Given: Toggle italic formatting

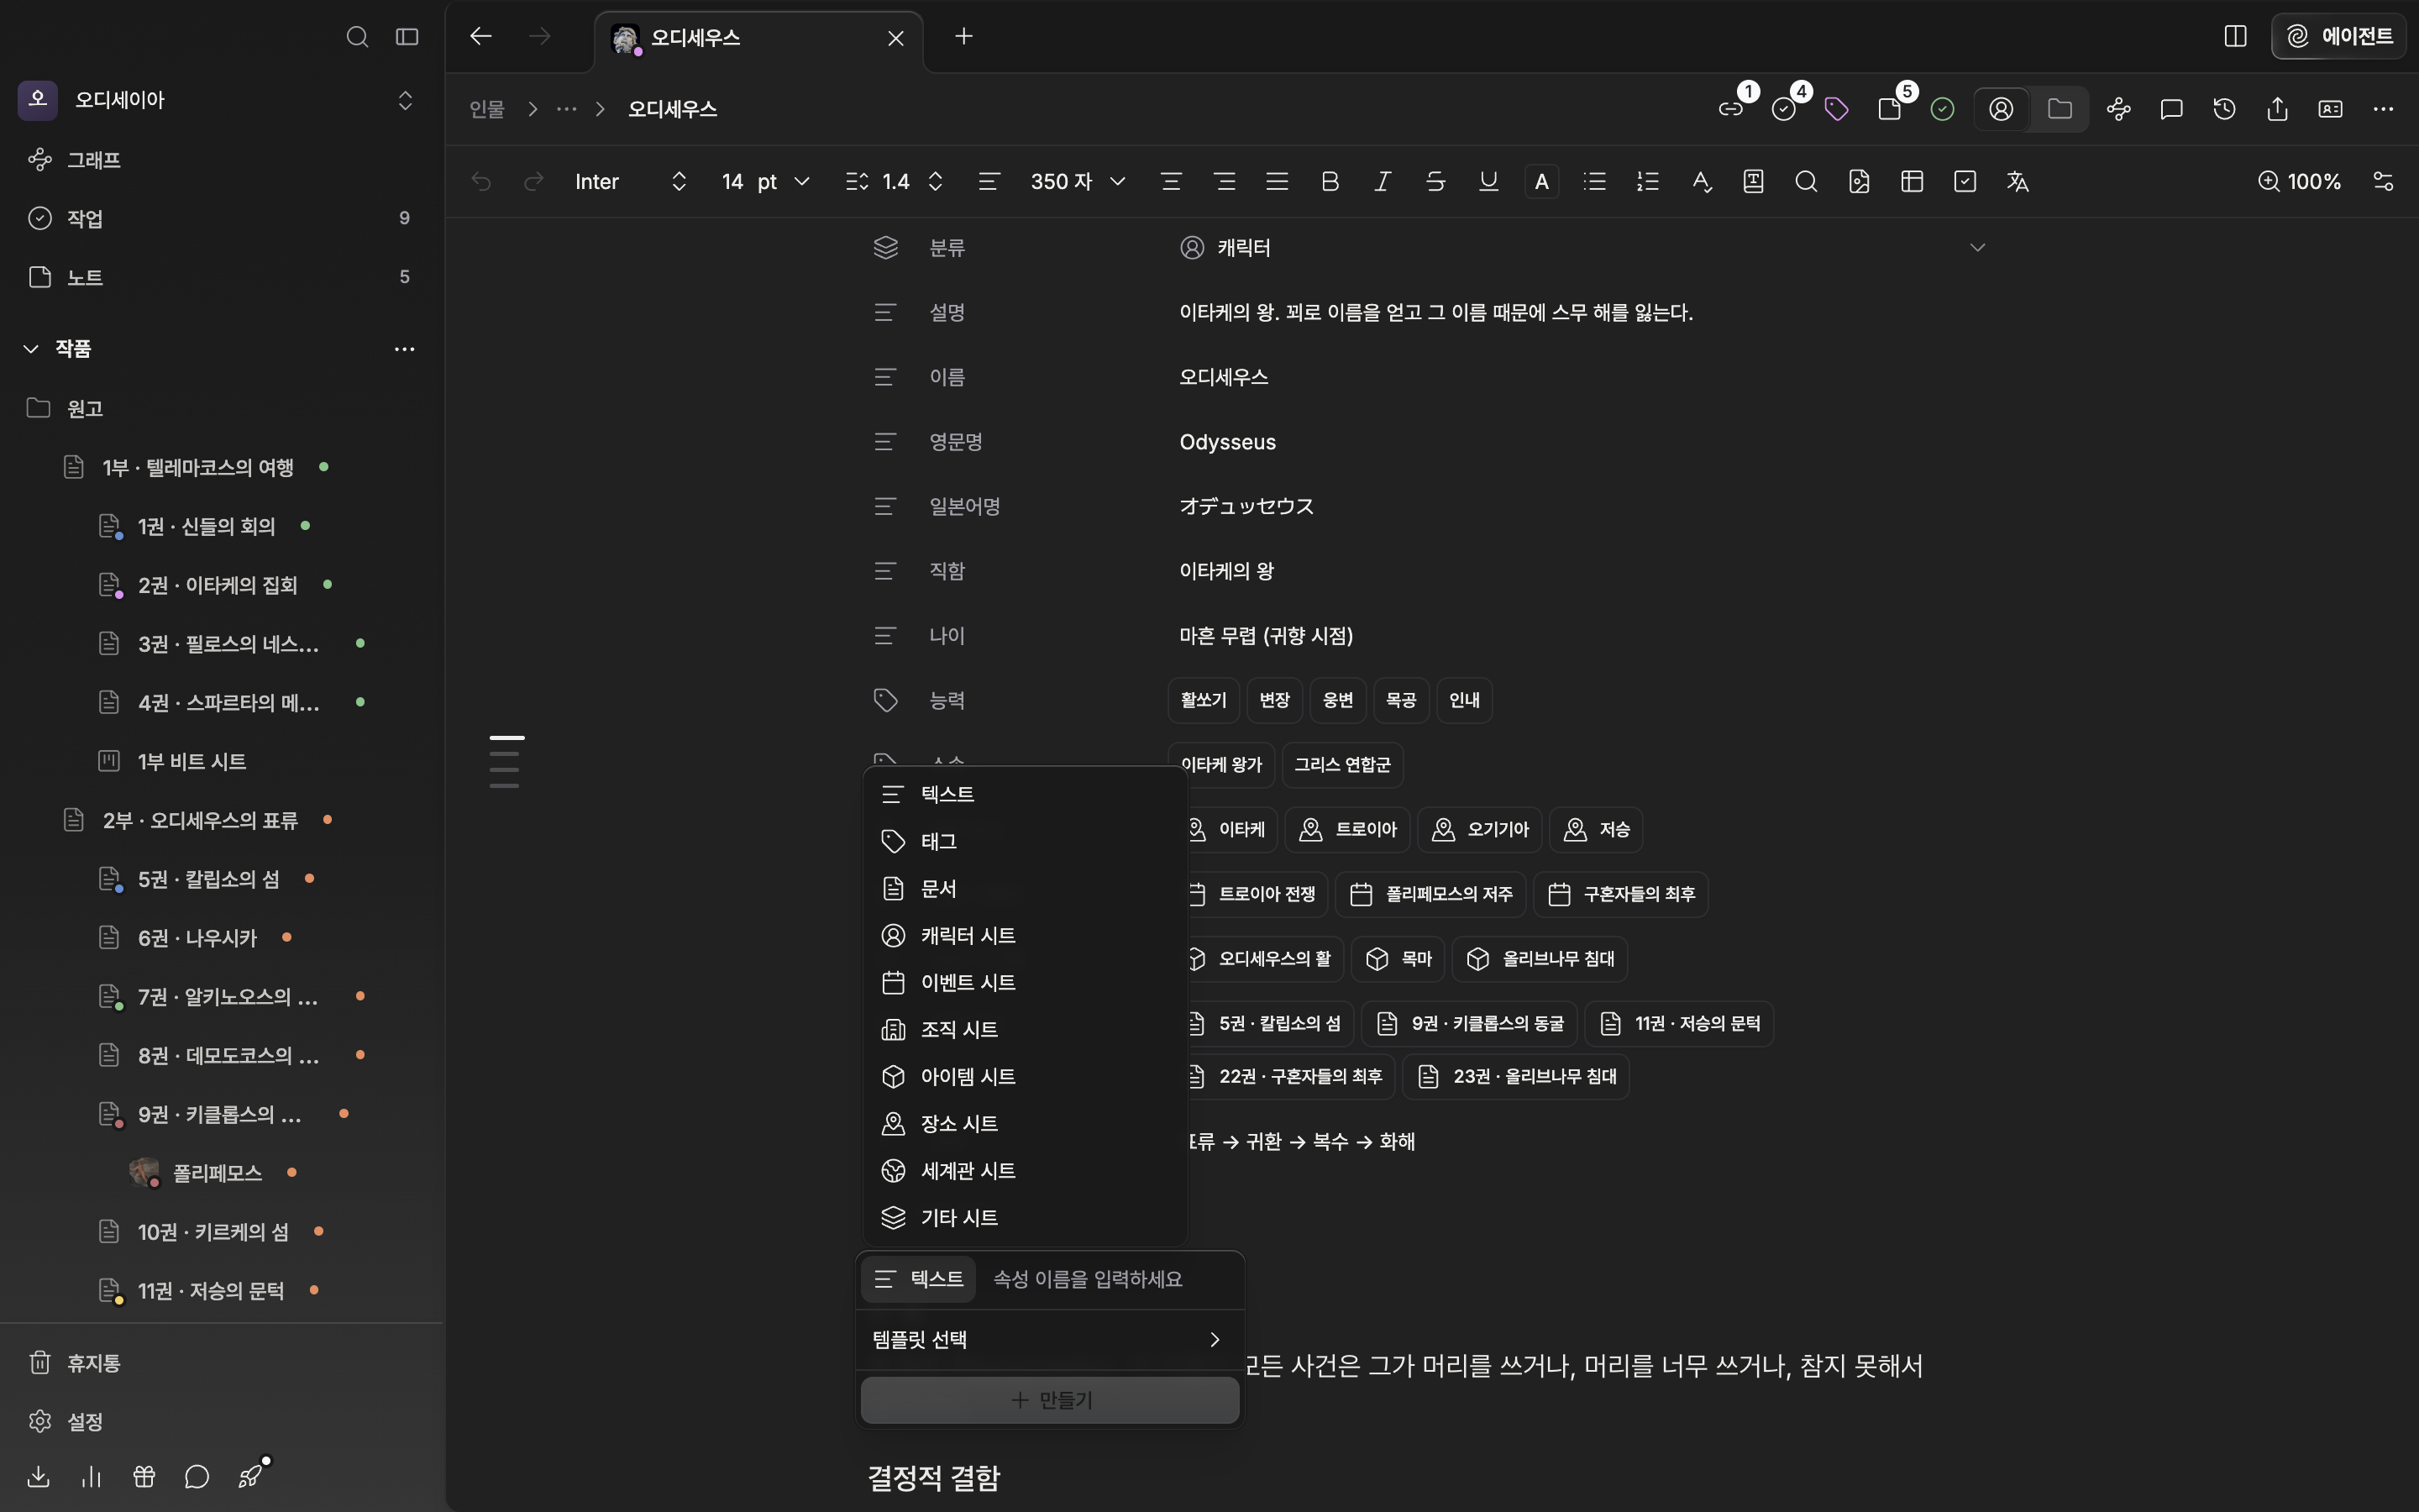Looking at the screenshot, I should pos(1383,181).
